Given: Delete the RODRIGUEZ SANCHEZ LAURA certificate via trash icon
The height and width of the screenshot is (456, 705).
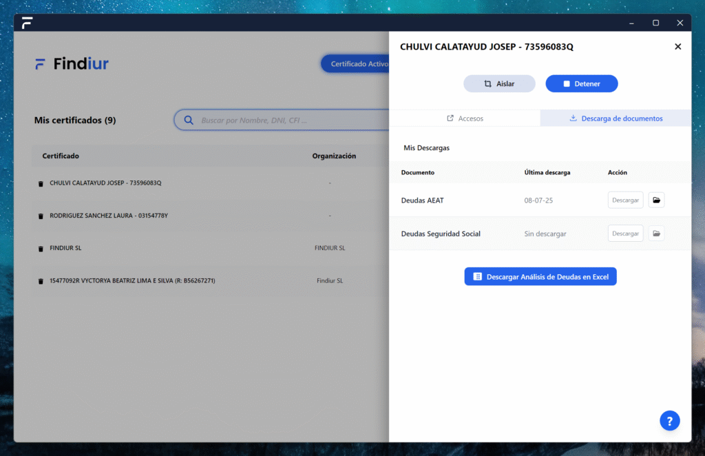Looking at the screenshot, I should tap(41, 216).
